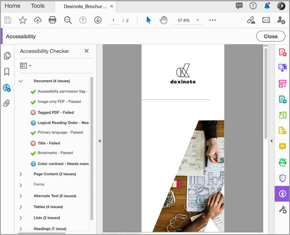Close the Accessibility Checker panel
The width and height of the screenshot is (290, 235).
(x=87, y=51)
